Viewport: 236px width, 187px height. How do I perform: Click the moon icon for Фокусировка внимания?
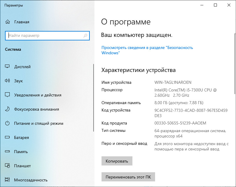(8, 109)
